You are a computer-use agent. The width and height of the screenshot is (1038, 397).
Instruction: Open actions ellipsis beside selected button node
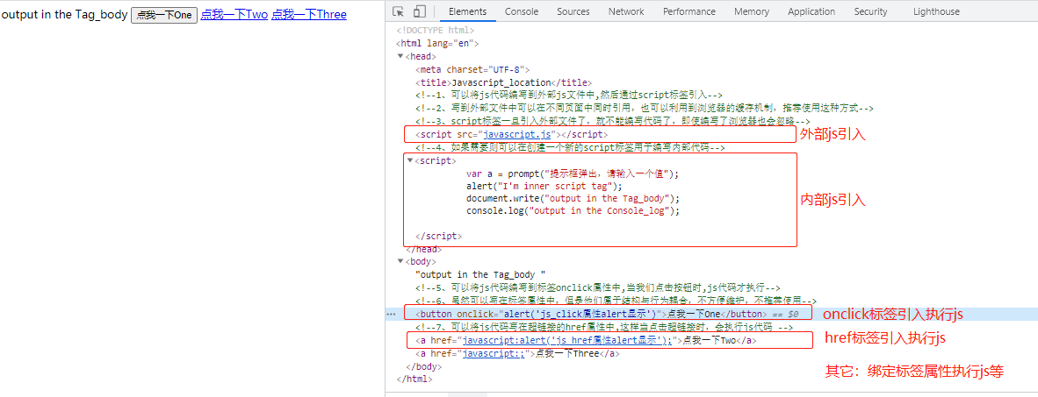coord(392,315)
